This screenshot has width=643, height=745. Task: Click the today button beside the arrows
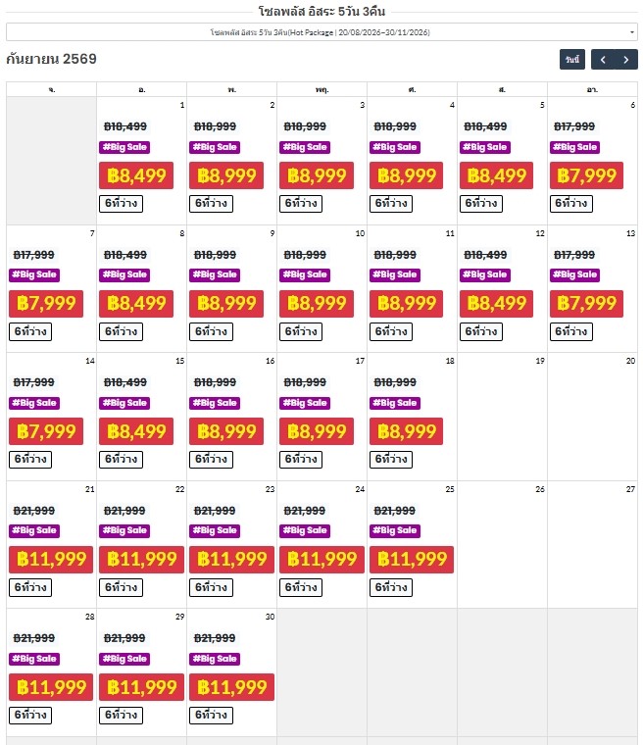coord(572,60)
